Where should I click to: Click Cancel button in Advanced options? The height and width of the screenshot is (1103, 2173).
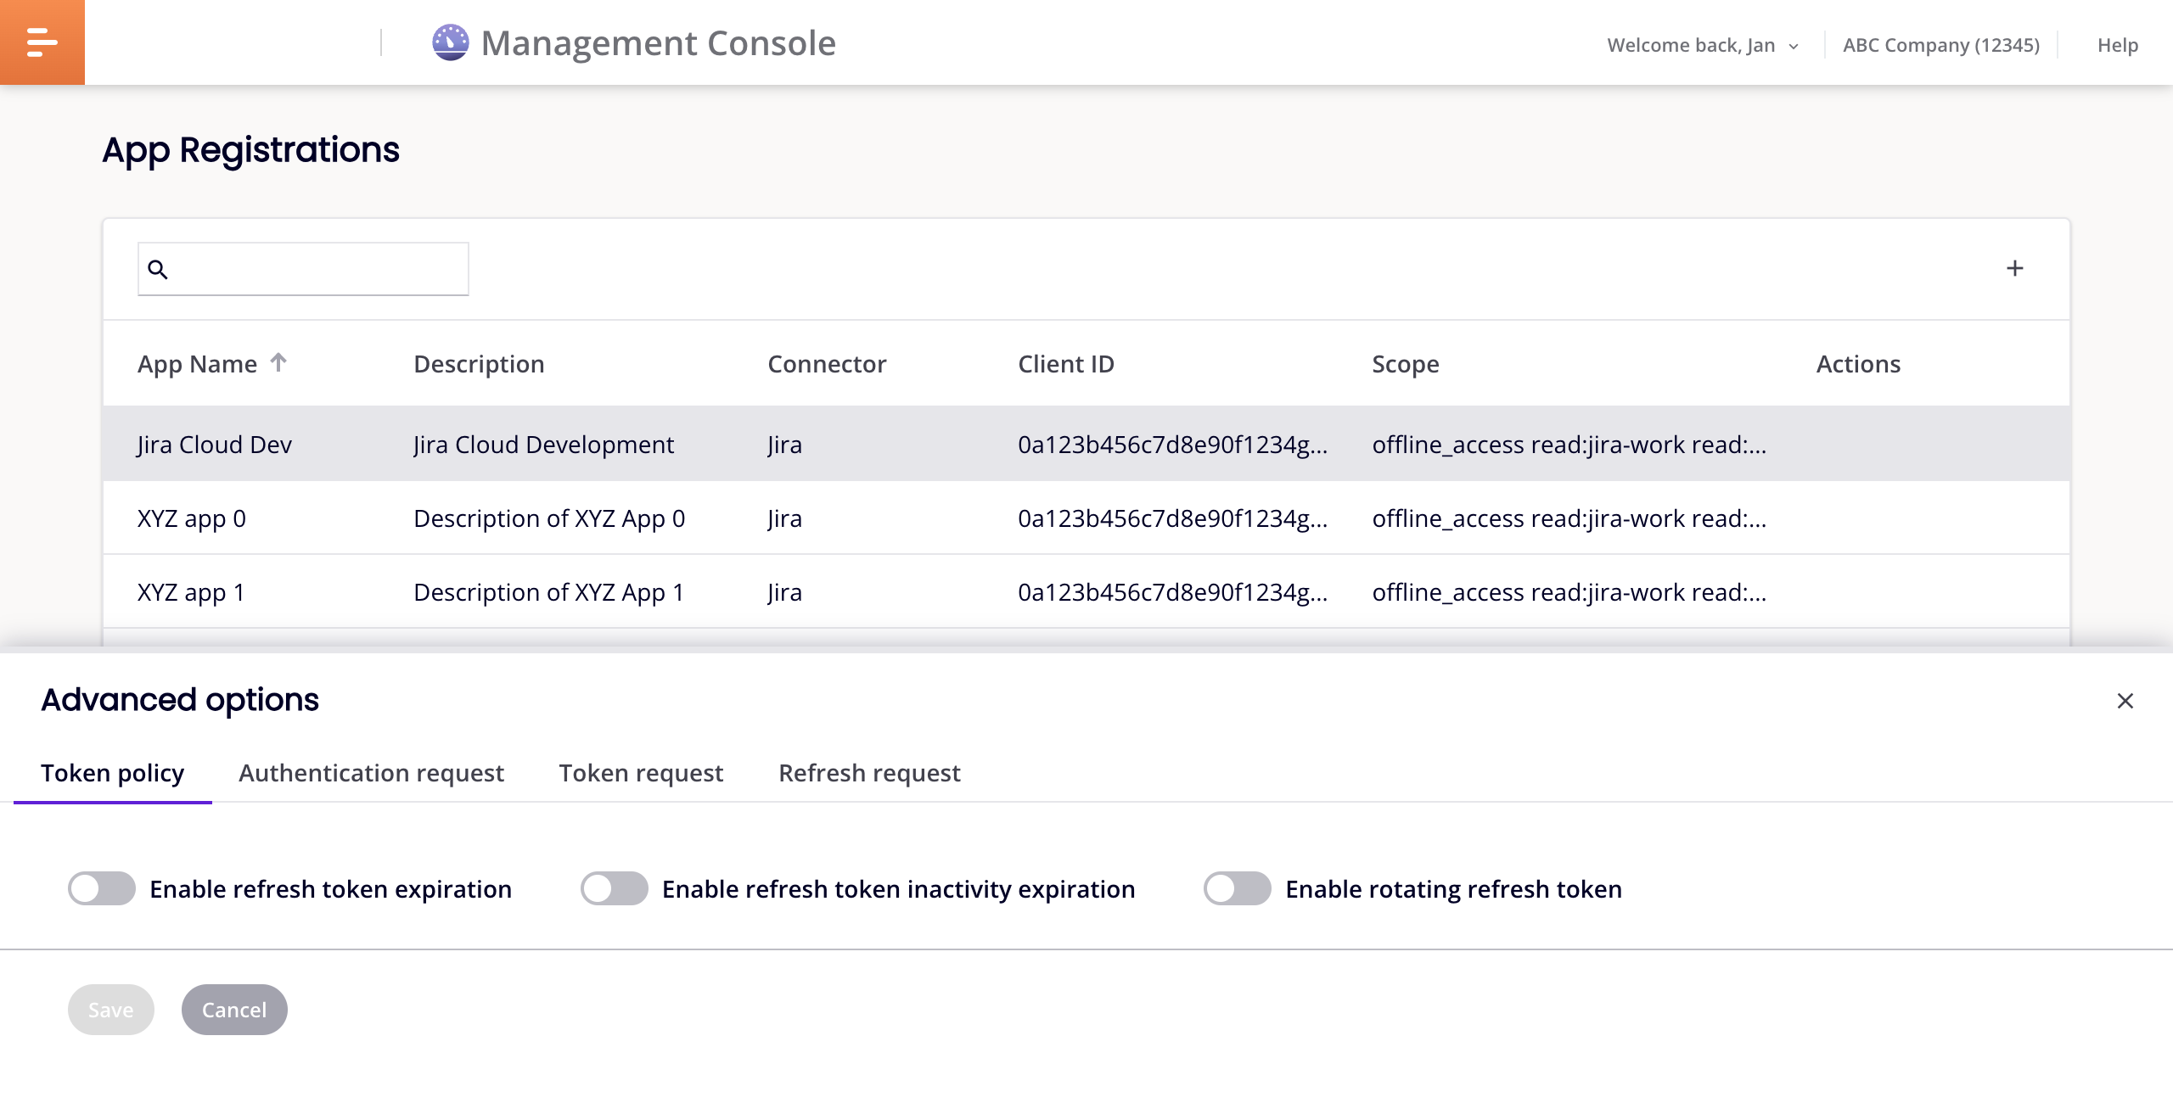pyautogui.click(x=233, y=1009)
